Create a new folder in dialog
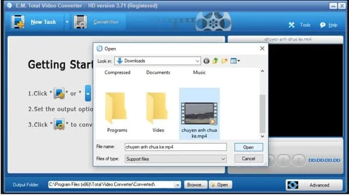This screenshot has width=349, height=196. (224, 61)
